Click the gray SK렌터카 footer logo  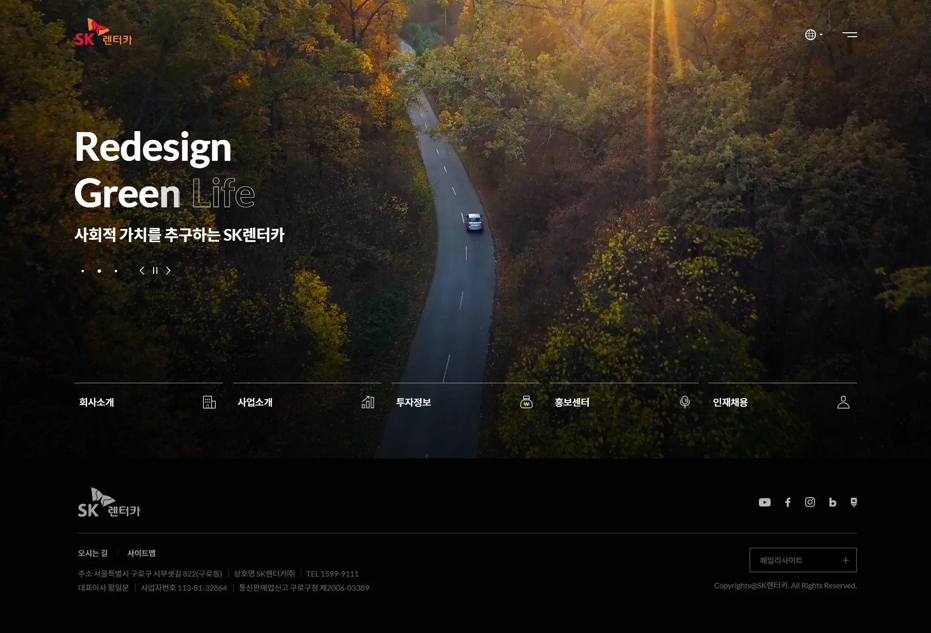point(109,502)
